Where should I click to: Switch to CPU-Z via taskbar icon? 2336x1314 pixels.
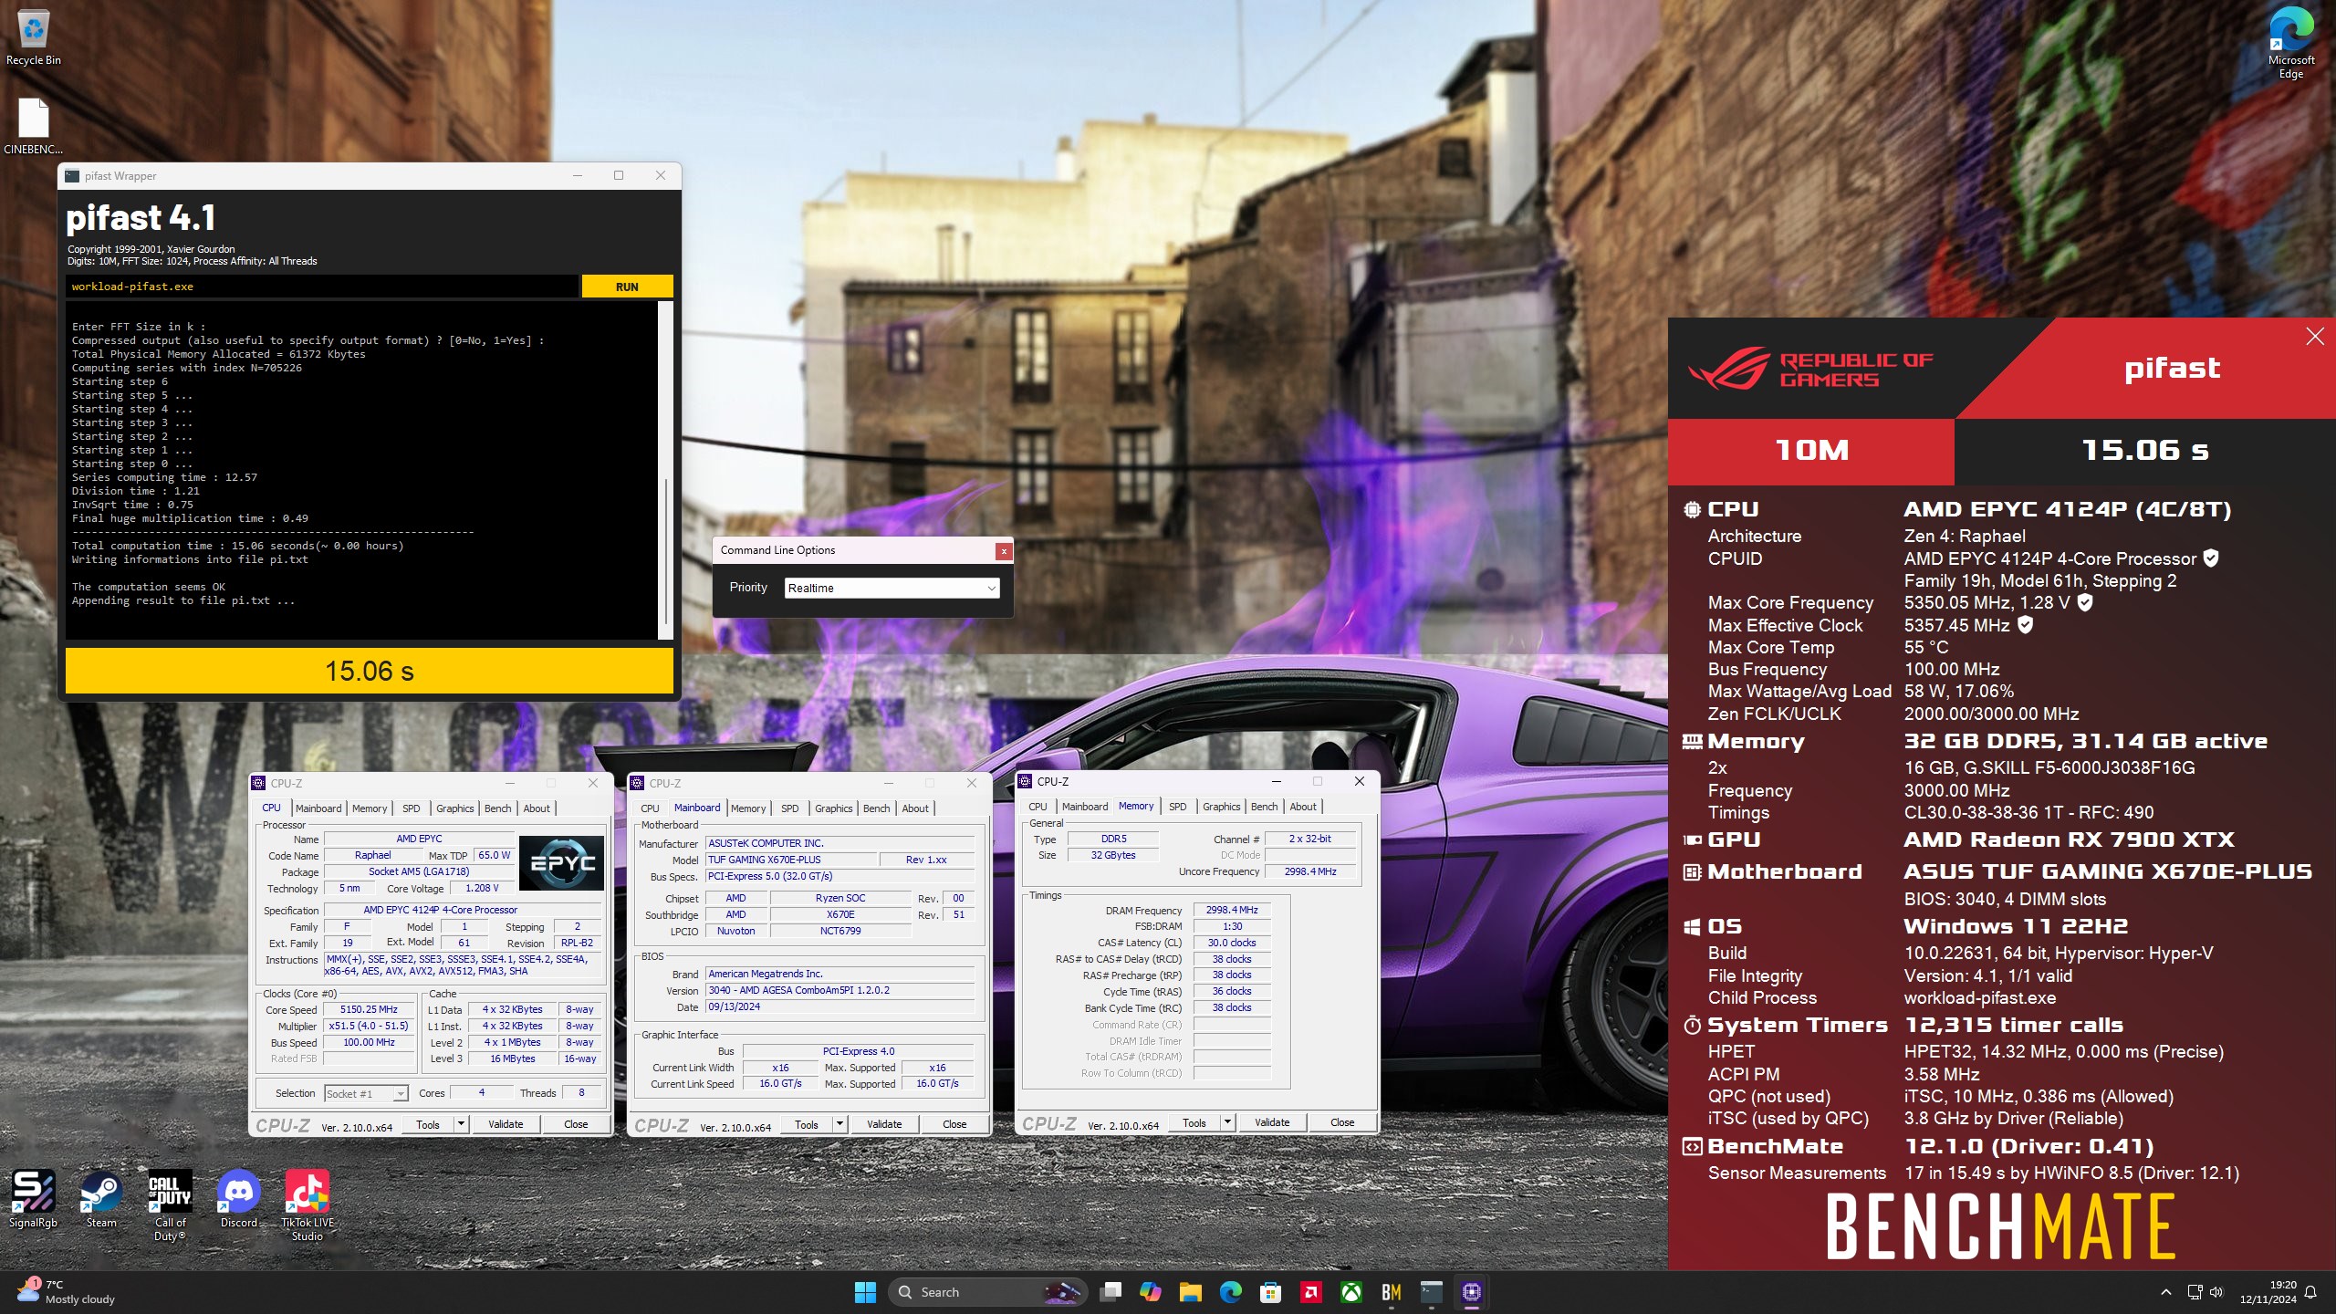(1471, 1292)
